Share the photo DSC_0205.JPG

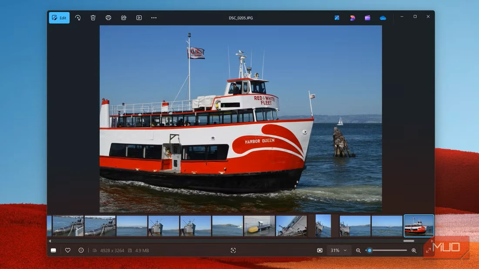point(124,18)
